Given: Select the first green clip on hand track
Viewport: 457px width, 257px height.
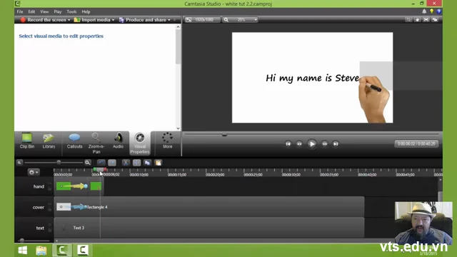Looking at the screenshot, I should [x=64, y=186].
